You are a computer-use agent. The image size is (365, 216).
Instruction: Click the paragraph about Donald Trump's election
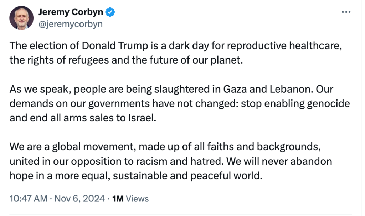tap(175, 53)
